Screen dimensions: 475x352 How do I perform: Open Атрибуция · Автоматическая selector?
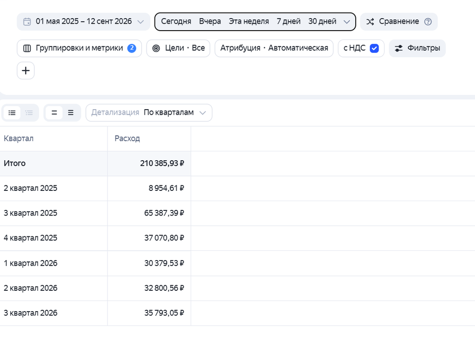tap(274, 48)
